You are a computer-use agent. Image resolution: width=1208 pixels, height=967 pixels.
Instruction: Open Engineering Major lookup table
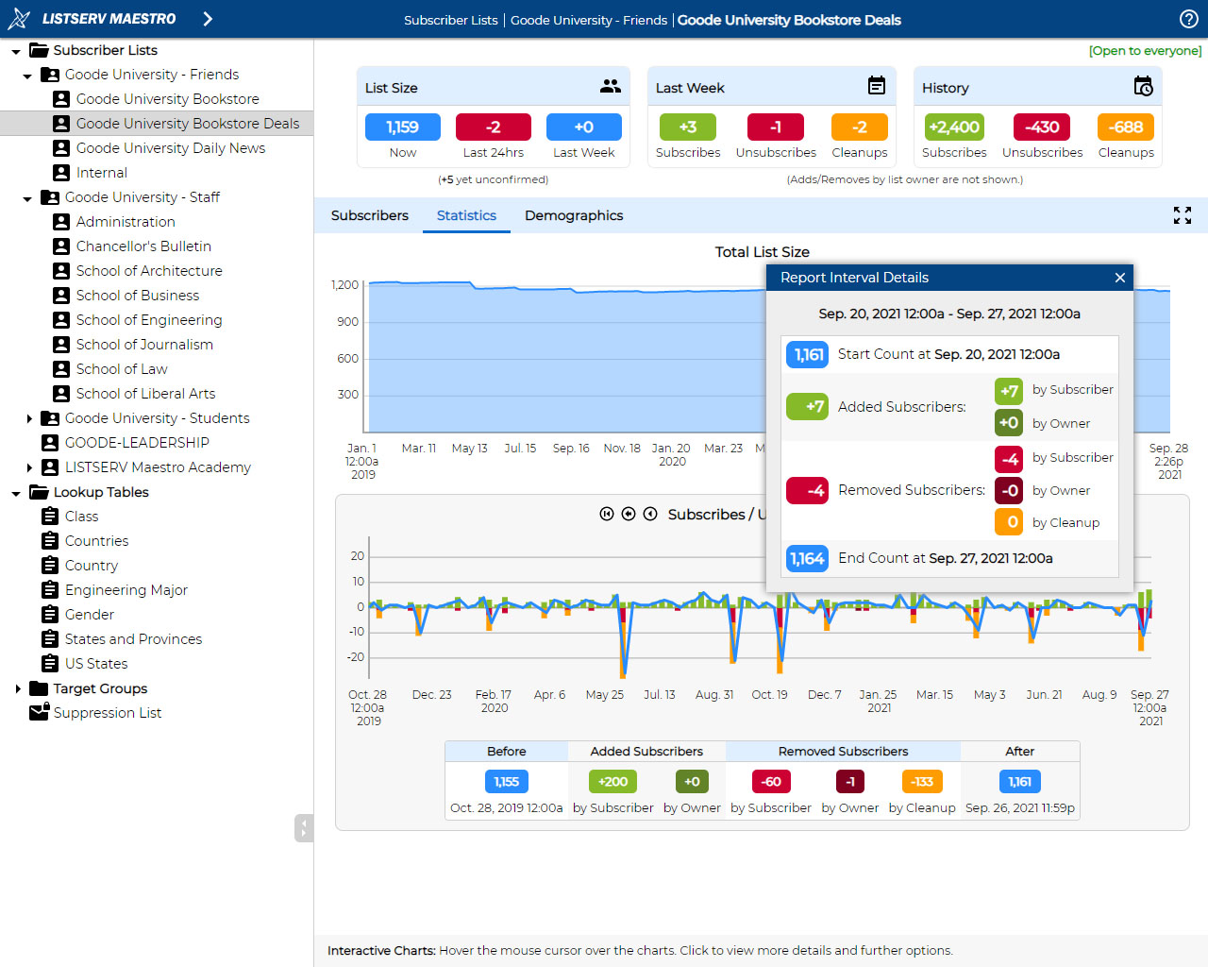point(126,590)
